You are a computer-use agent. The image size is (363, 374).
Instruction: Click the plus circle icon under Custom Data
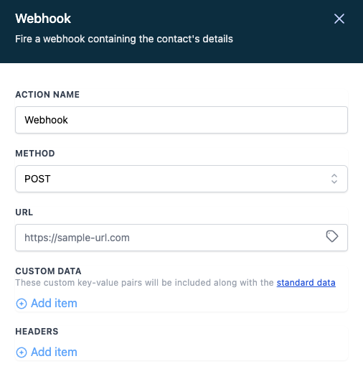[22, 304]
